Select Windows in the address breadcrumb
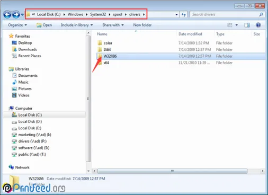 pyautogui.click(x=75, y=14)
